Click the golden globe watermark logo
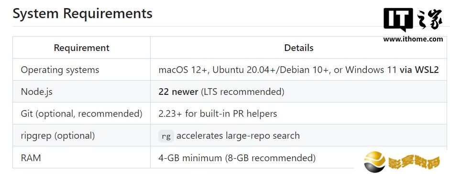The width and height of the screenshot is (450, 174). click(375, 162)
